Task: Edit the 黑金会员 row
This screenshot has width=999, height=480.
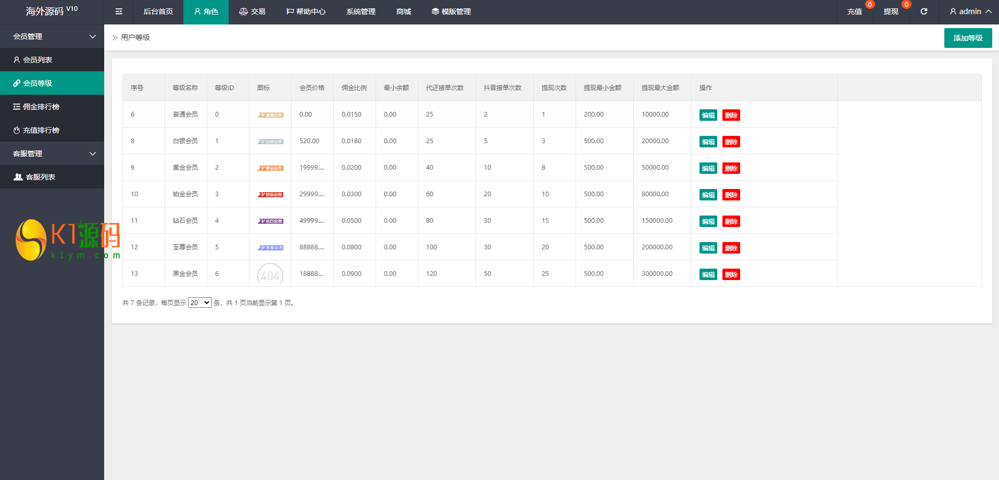Action: pos(708,274)
